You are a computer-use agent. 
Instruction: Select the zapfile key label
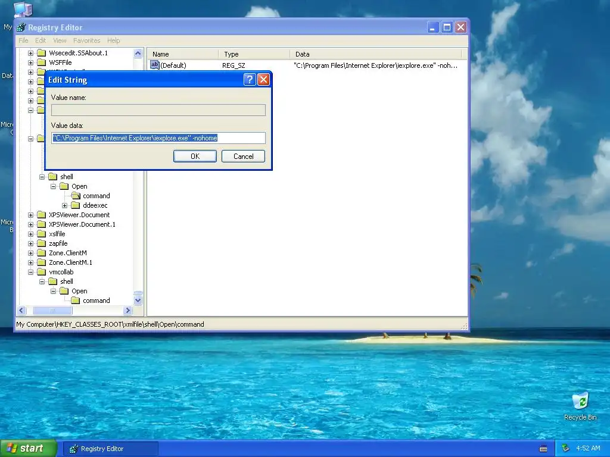tap(58, 243)
